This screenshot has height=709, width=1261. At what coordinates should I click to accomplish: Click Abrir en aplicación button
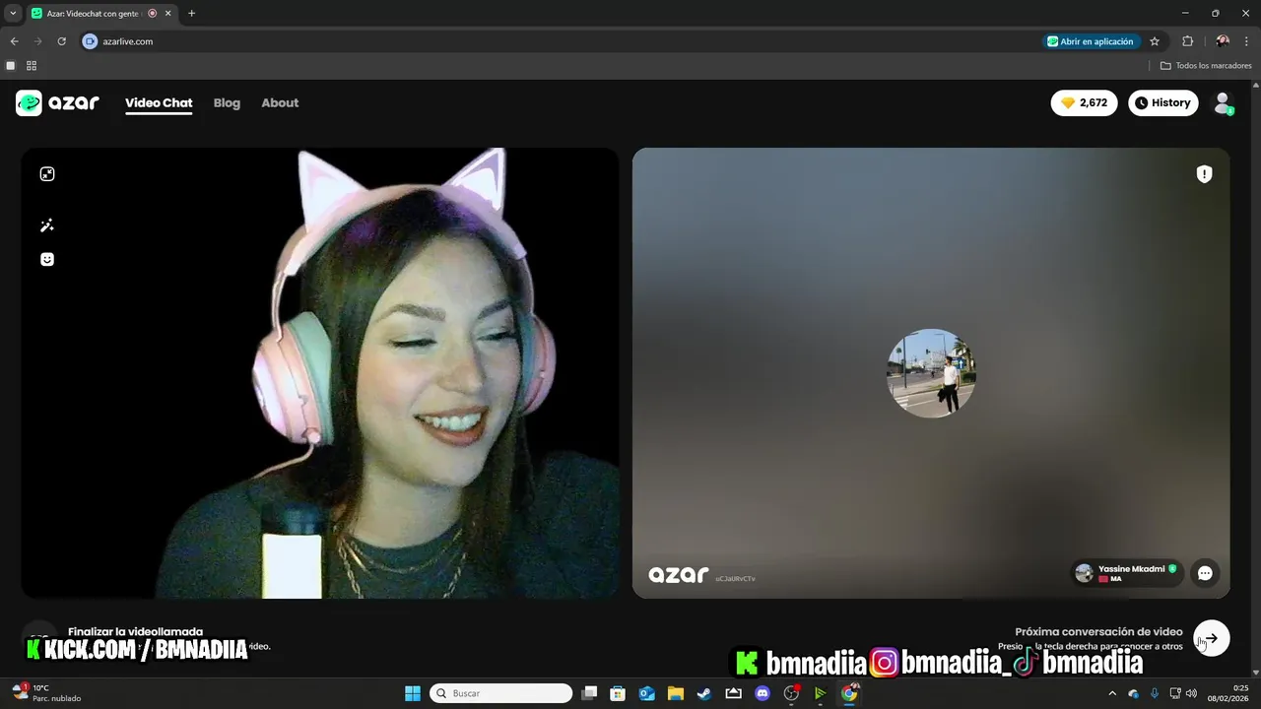(1091, 41)
